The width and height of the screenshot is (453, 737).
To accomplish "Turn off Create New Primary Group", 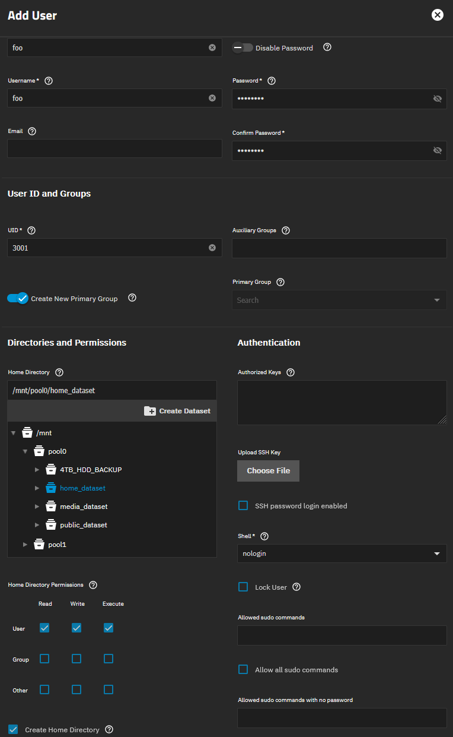I will [18, 298].
